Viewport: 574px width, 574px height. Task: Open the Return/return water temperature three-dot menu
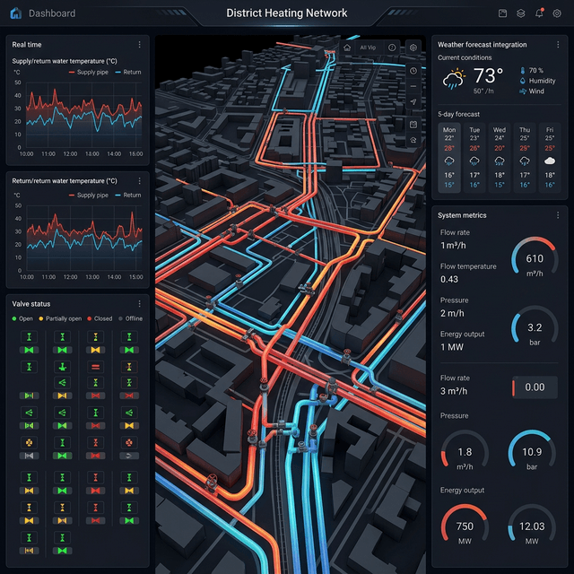point(140,181)
